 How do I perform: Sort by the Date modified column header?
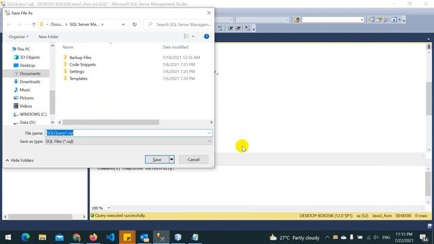coord(175,47)
